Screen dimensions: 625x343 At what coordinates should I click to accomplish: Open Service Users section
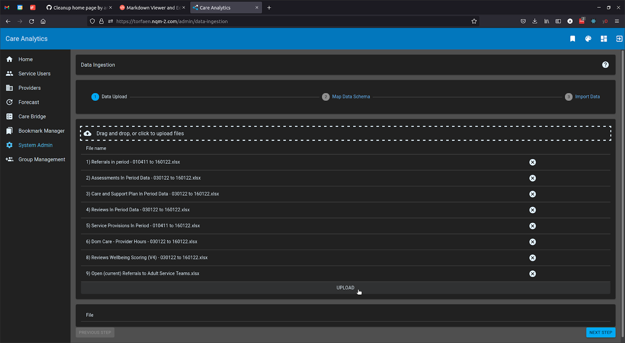(35, 73)
